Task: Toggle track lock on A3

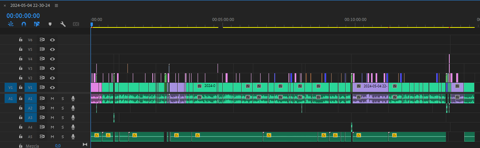Action: tap(20, 117)
